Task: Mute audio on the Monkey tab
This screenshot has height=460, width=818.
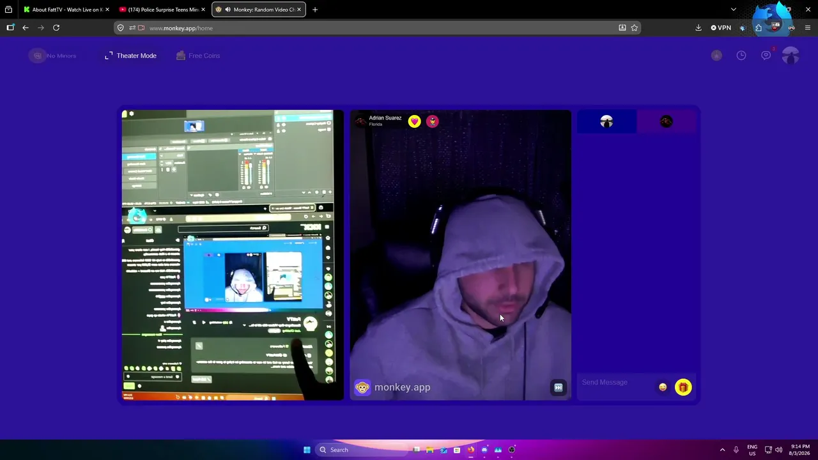Action: pyautogui.click(x=228, y=10)
